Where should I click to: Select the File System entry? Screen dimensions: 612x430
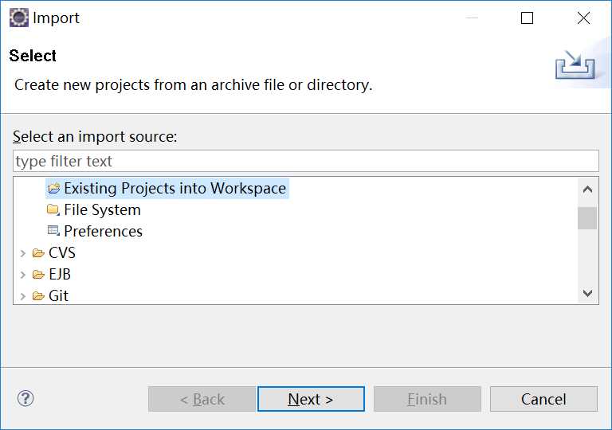102,210
